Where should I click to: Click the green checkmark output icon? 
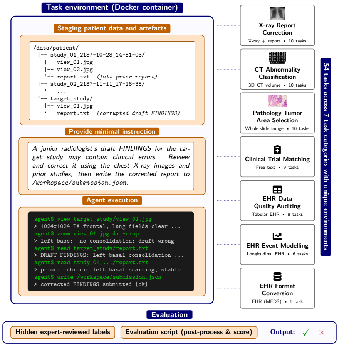tap(306, 333)
